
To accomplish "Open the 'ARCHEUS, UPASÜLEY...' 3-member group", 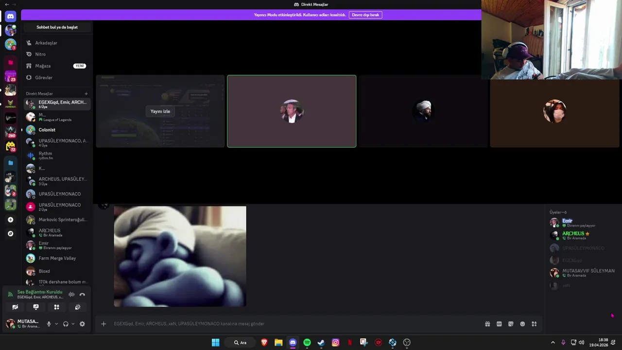I will pyautogui.click(x=57, y=181).
